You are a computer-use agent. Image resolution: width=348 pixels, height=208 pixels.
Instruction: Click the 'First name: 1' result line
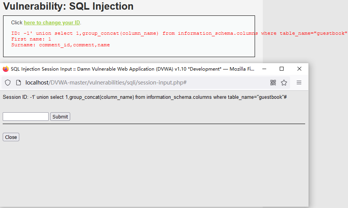point(31,39)
